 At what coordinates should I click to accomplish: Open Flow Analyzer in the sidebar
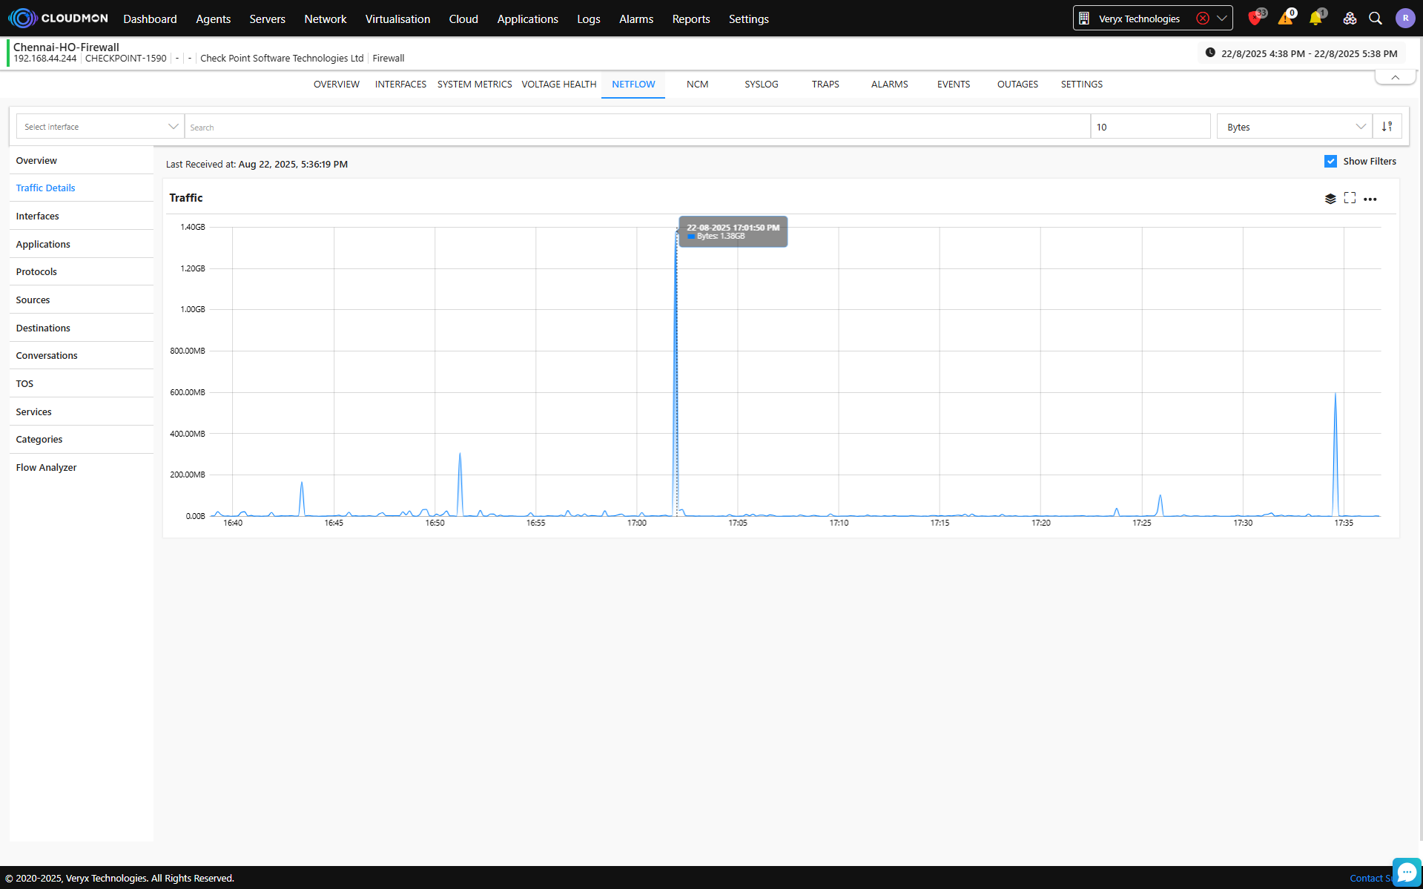coord(46,468)
